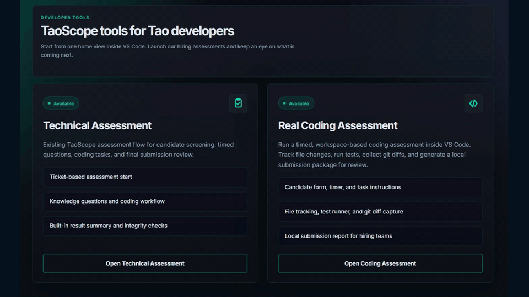Select 'File tracking, test runner, and git diff capture' row

point(380,212)
